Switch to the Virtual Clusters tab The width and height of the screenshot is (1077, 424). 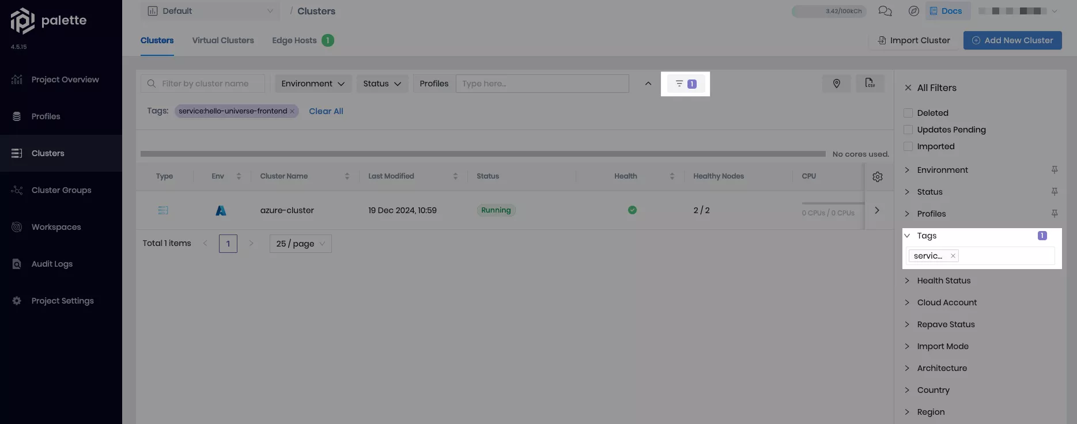pyautogui.click(x=222, y=40)
